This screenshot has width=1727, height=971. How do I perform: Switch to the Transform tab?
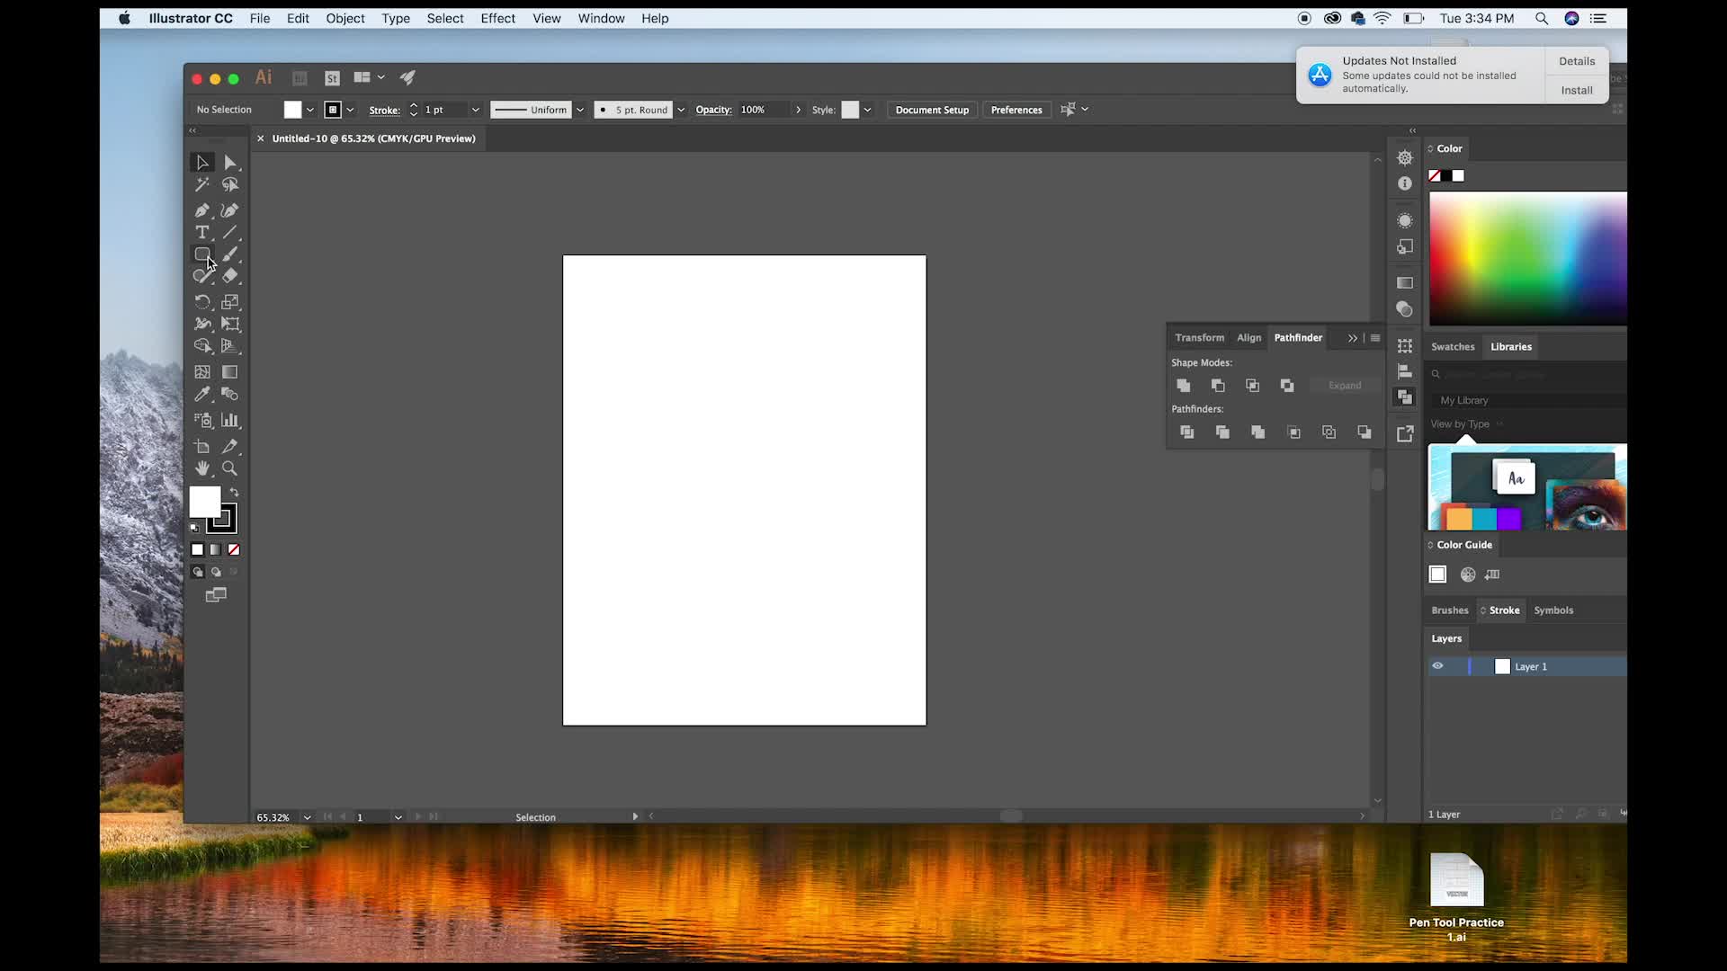pos(1199,338)
